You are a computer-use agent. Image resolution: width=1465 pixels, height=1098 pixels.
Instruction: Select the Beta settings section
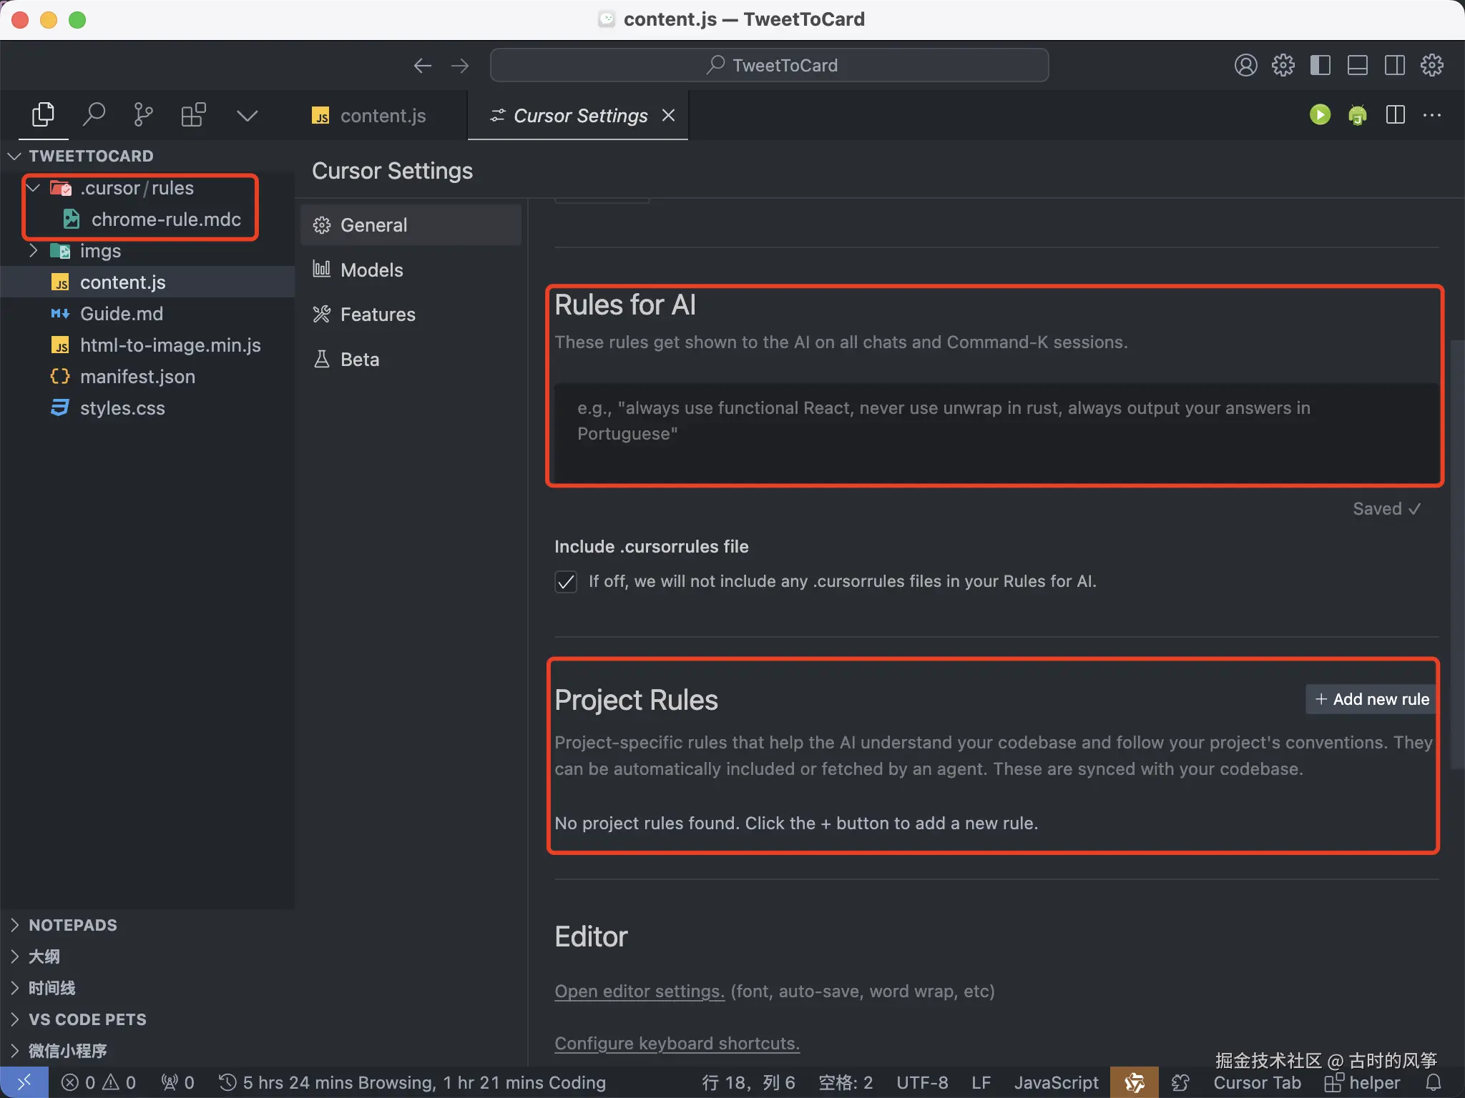click(411, 360)
